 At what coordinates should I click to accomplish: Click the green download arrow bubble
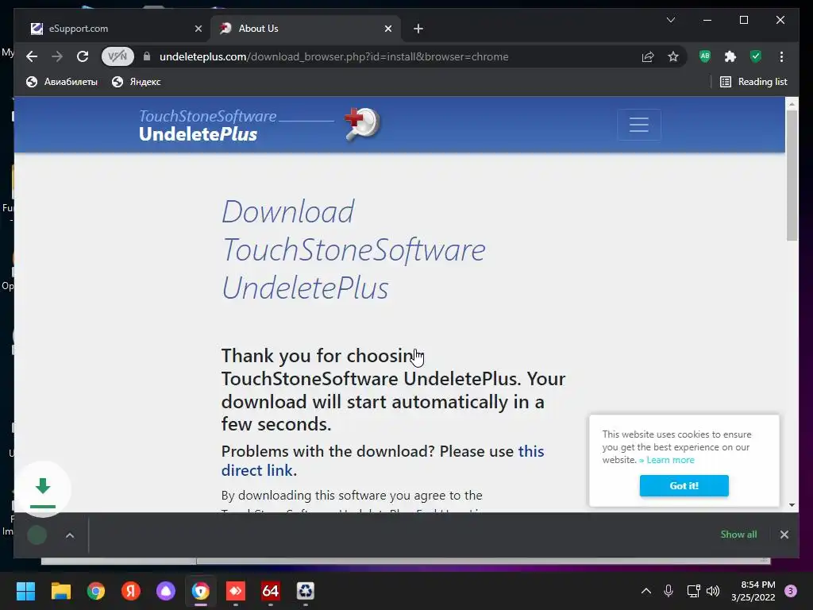pos(43,489)
